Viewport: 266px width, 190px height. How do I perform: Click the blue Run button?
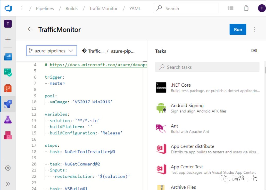pos(238,29)
